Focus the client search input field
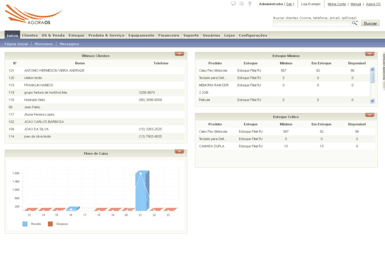 tap(312, 23)
